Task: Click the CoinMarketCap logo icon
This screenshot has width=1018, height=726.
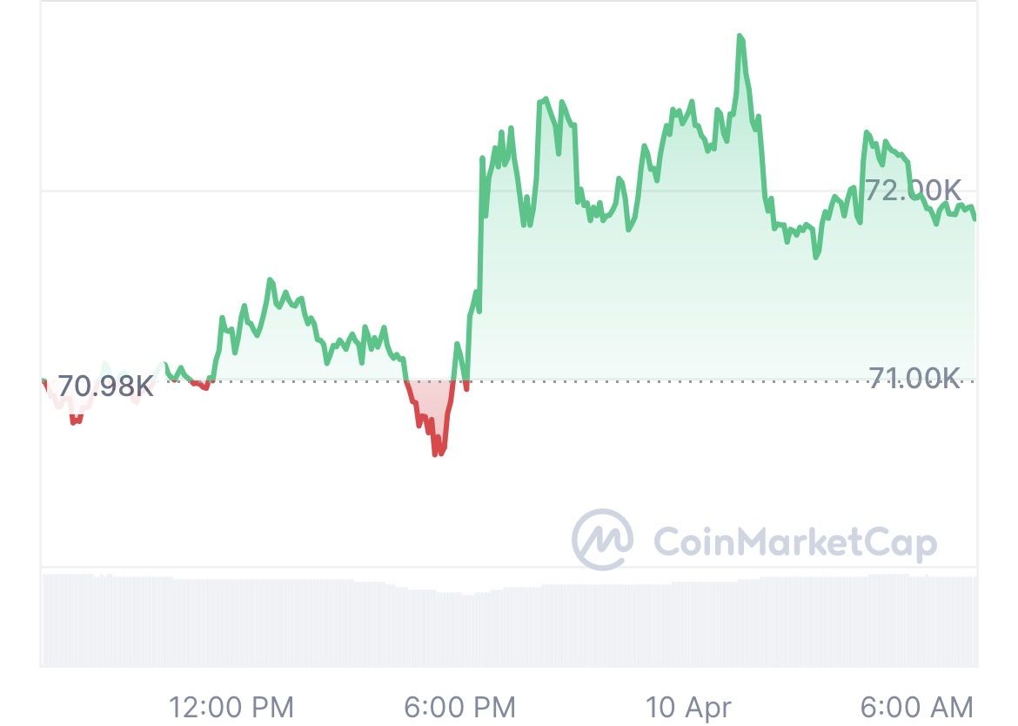Action: click(602, 540)
